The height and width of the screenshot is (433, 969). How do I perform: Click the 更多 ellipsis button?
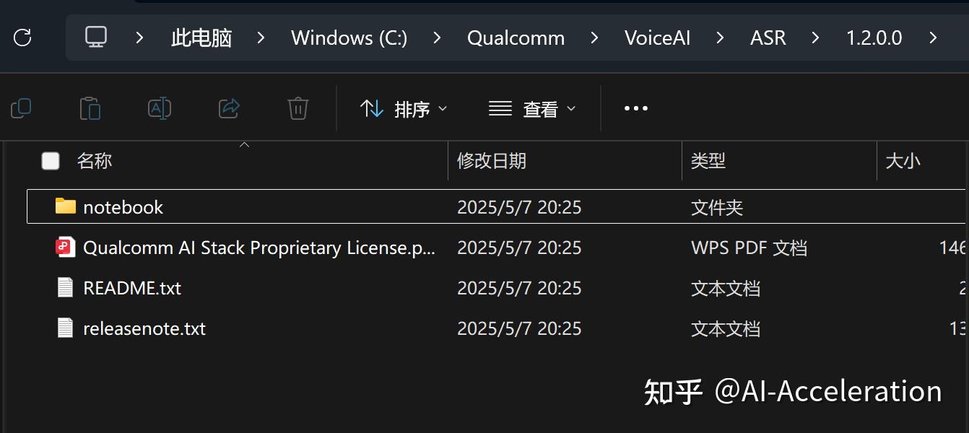pyautogui.click(x=635, y=108)
